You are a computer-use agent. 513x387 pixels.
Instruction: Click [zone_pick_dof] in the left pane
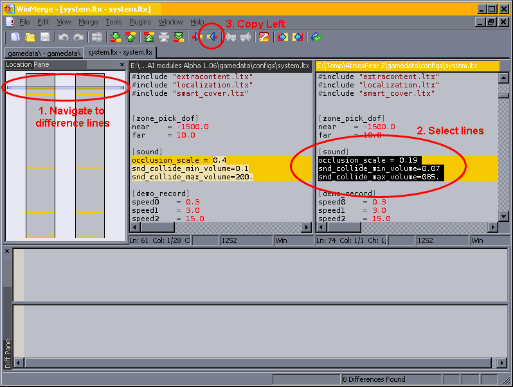pos(165,118)
